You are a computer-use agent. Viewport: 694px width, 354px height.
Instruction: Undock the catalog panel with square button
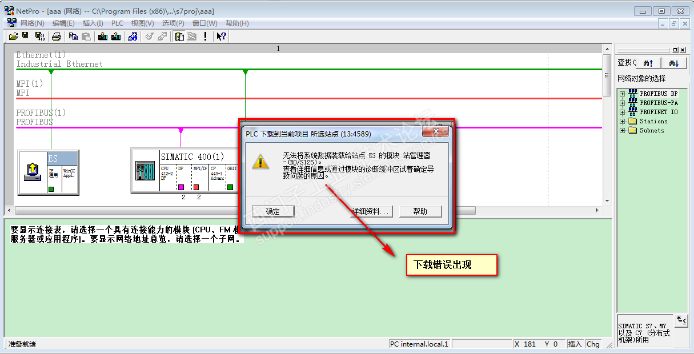676,50
